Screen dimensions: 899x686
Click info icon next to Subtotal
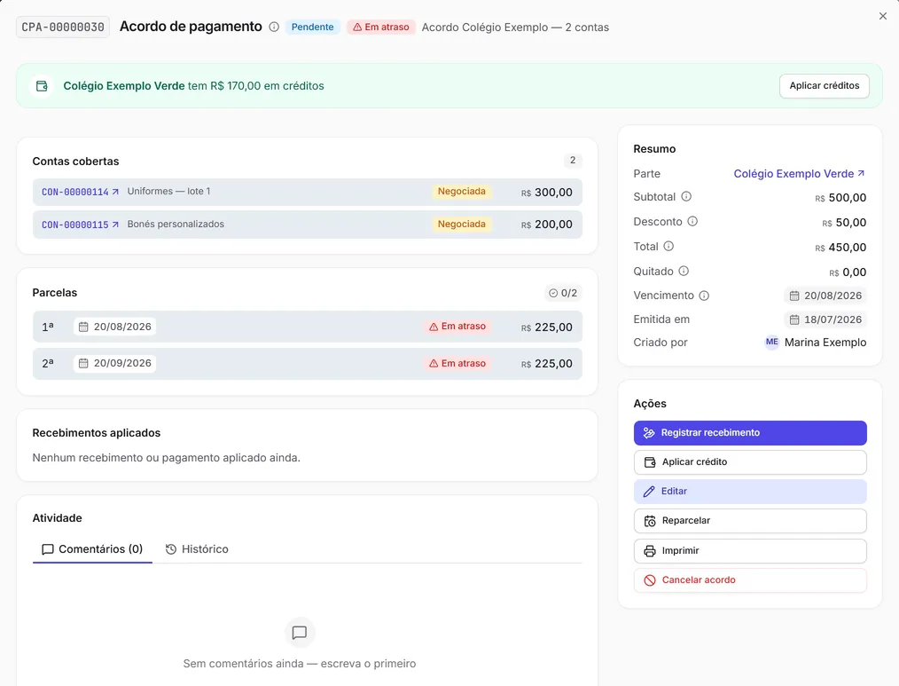coord(686,197)
